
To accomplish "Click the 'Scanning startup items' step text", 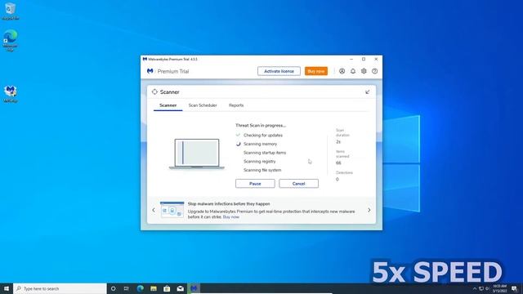I will (x=265, y=153).
